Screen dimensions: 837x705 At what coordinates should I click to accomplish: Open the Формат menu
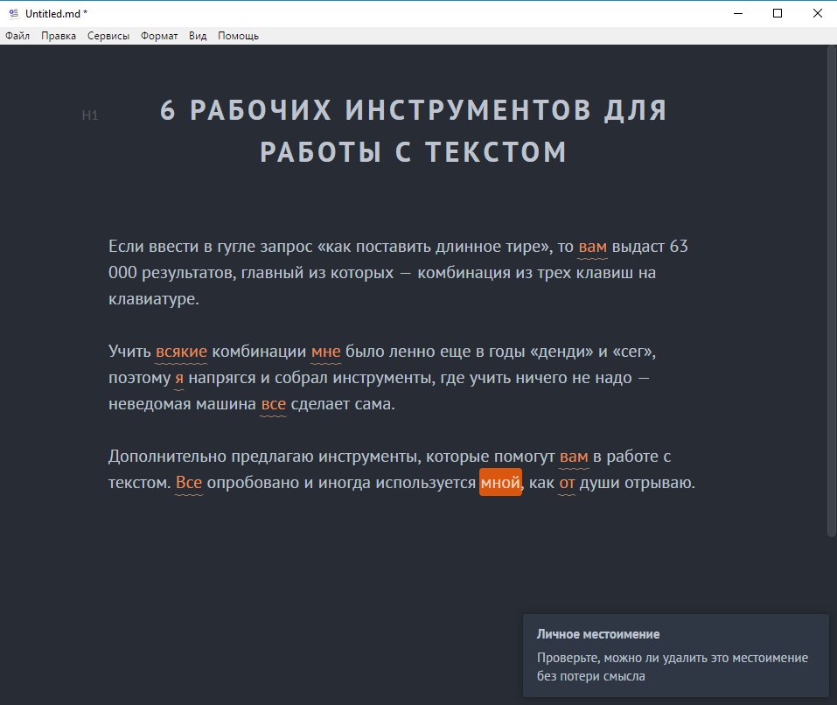pyautogui.click(x=159, y=36)
